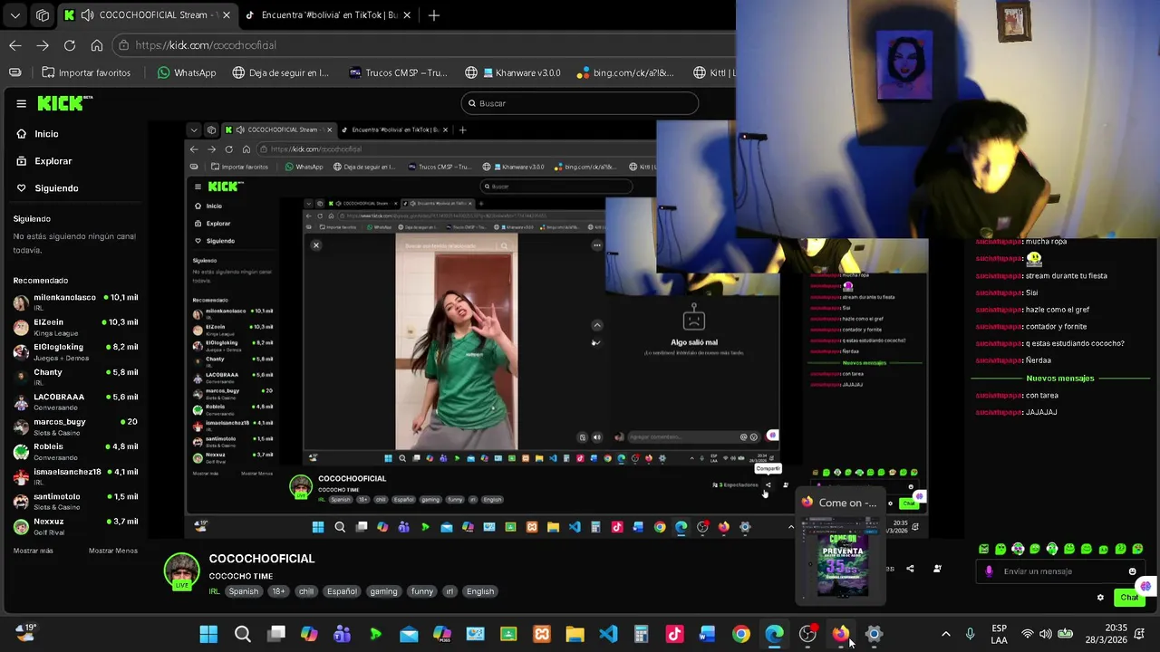
Task: Open XAMPP from taskbar
Action: [542, 634]
